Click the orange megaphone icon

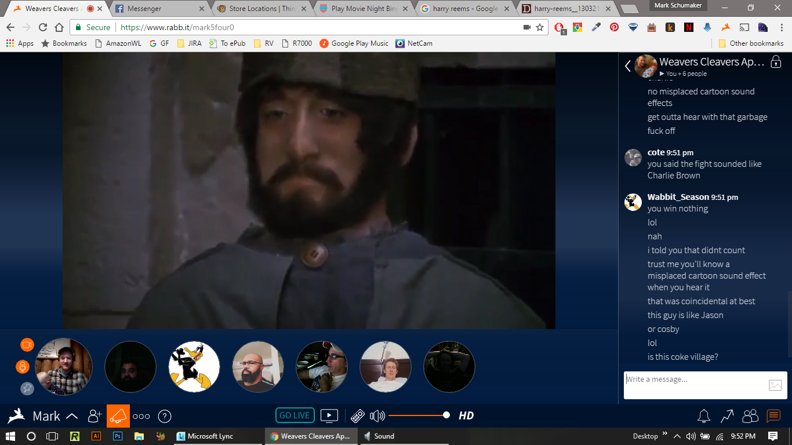click(118, 415)
